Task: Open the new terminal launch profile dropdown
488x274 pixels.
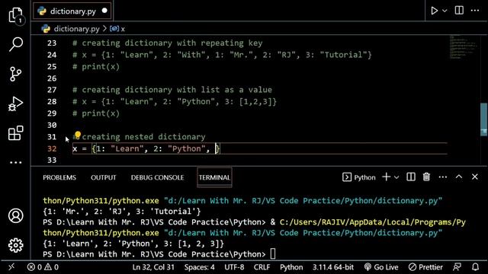Action: click(396, 177)
